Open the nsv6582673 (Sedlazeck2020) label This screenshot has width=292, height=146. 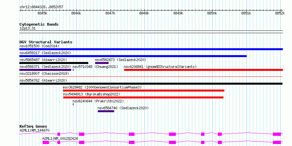point(121,60)
